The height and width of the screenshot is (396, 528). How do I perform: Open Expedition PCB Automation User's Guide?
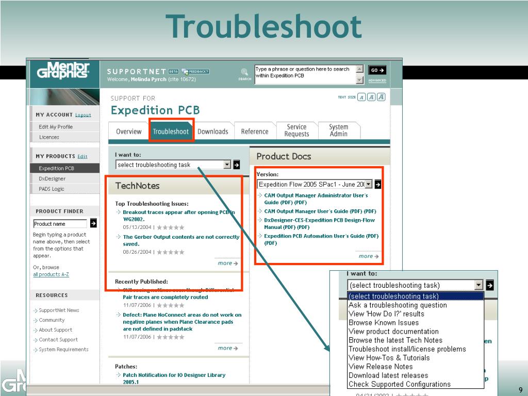pyautogui.click(x=321, y=240)
